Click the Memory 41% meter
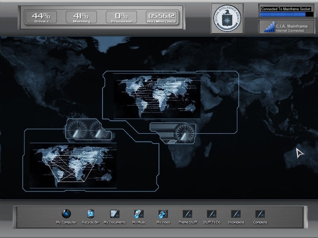Screen dimensions: 318x238 point(81,17)
